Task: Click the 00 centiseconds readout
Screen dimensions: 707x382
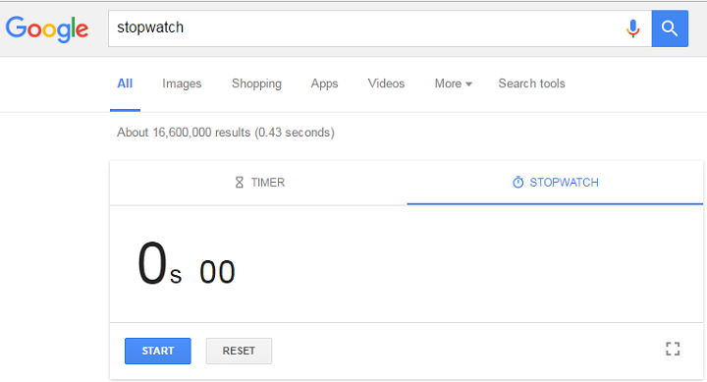Action: pos(217,272)
